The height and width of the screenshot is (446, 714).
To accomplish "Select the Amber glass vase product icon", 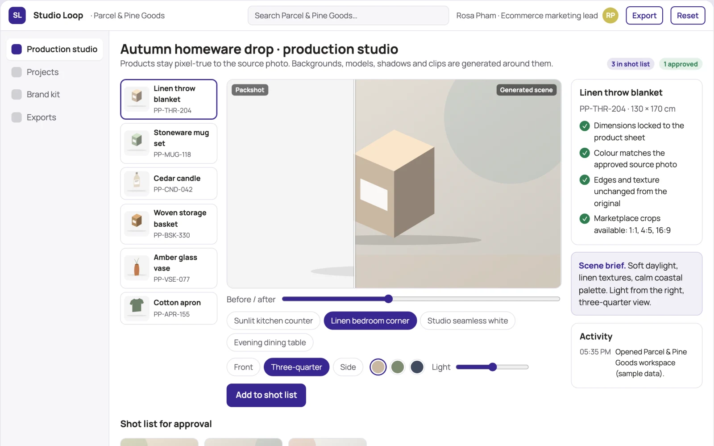I will point(137,268).
